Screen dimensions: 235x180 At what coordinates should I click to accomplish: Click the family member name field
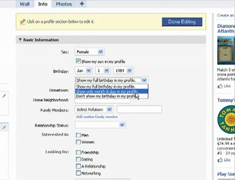[139, 109]
